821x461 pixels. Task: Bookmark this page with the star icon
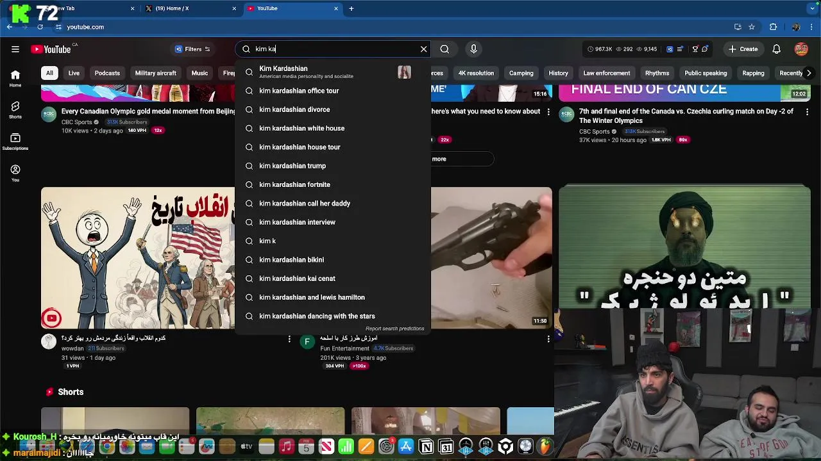752,27
